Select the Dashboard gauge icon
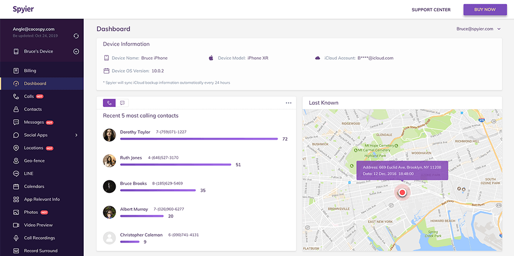This screenshot has width=514, height=256. 16,84
